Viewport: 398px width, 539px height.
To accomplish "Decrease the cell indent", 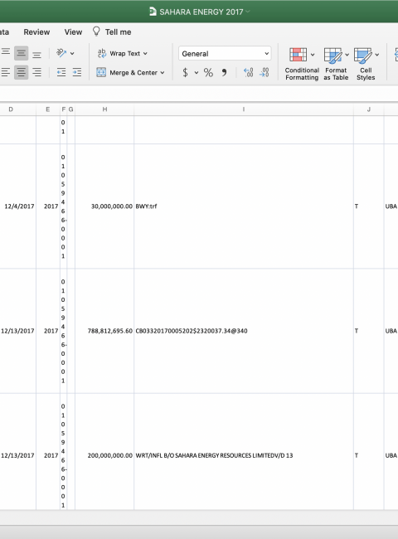I will click(x=61, y=72).
